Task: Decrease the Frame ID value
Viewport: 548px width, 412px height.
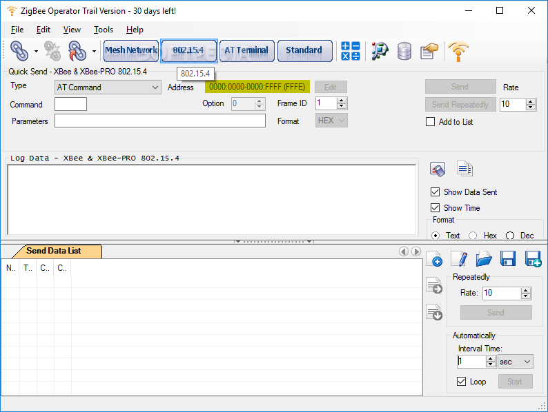Action: coord(342,106)
